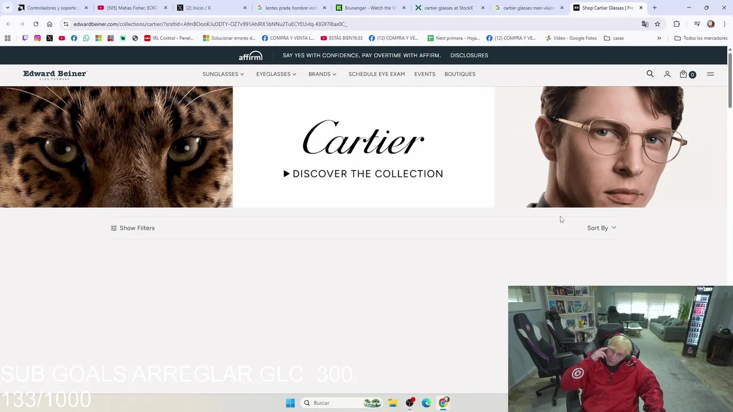Switch to the Matias Fisher YouTube tab

(x=132, y=8)
